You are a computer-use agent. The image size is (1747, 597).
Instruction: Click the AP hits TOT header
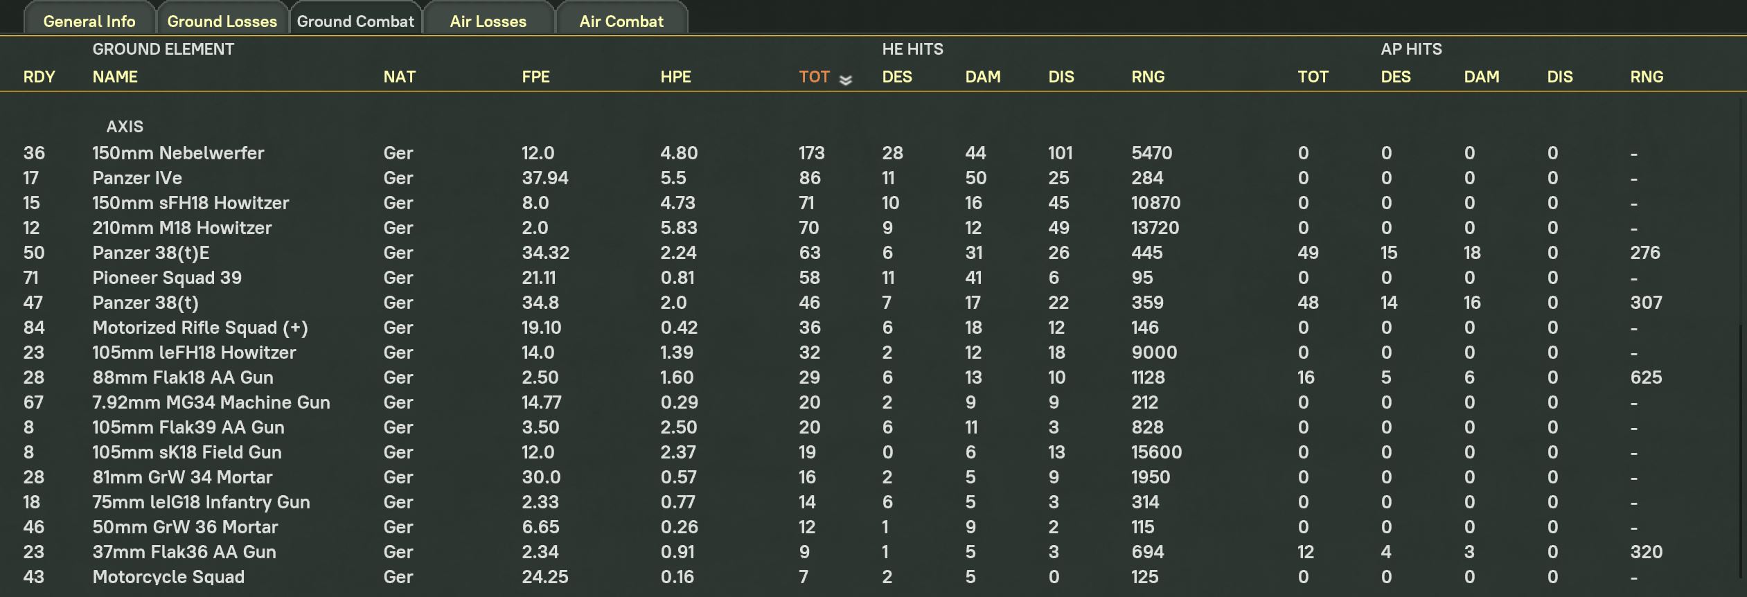coord(1313,77)
